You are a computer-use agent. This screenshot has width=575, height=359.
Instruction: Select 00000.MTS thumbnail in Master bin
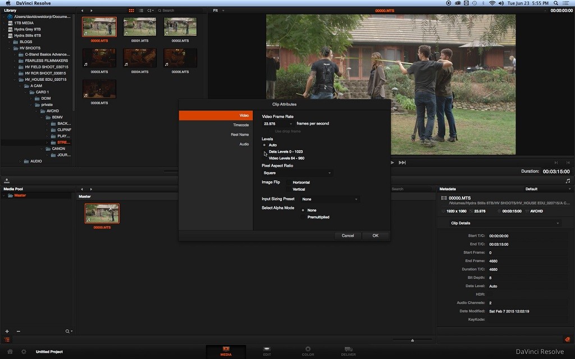click(102, 214)
